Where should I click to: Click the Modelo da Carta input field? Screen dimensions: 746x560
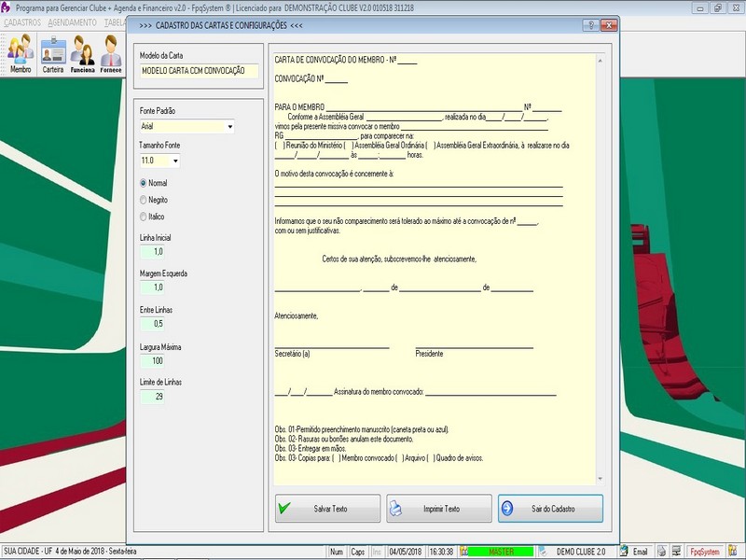coord(199,70)
